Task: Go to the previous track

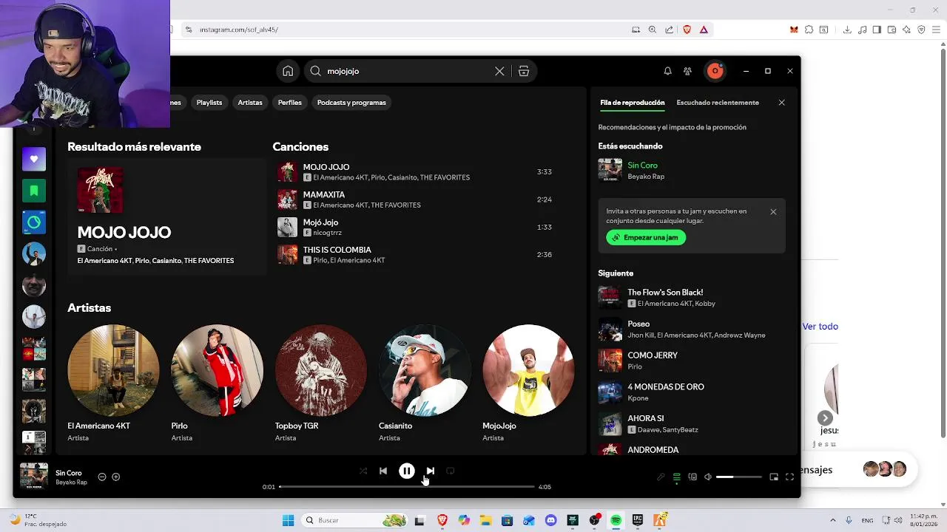Action: tap(382, 471)
